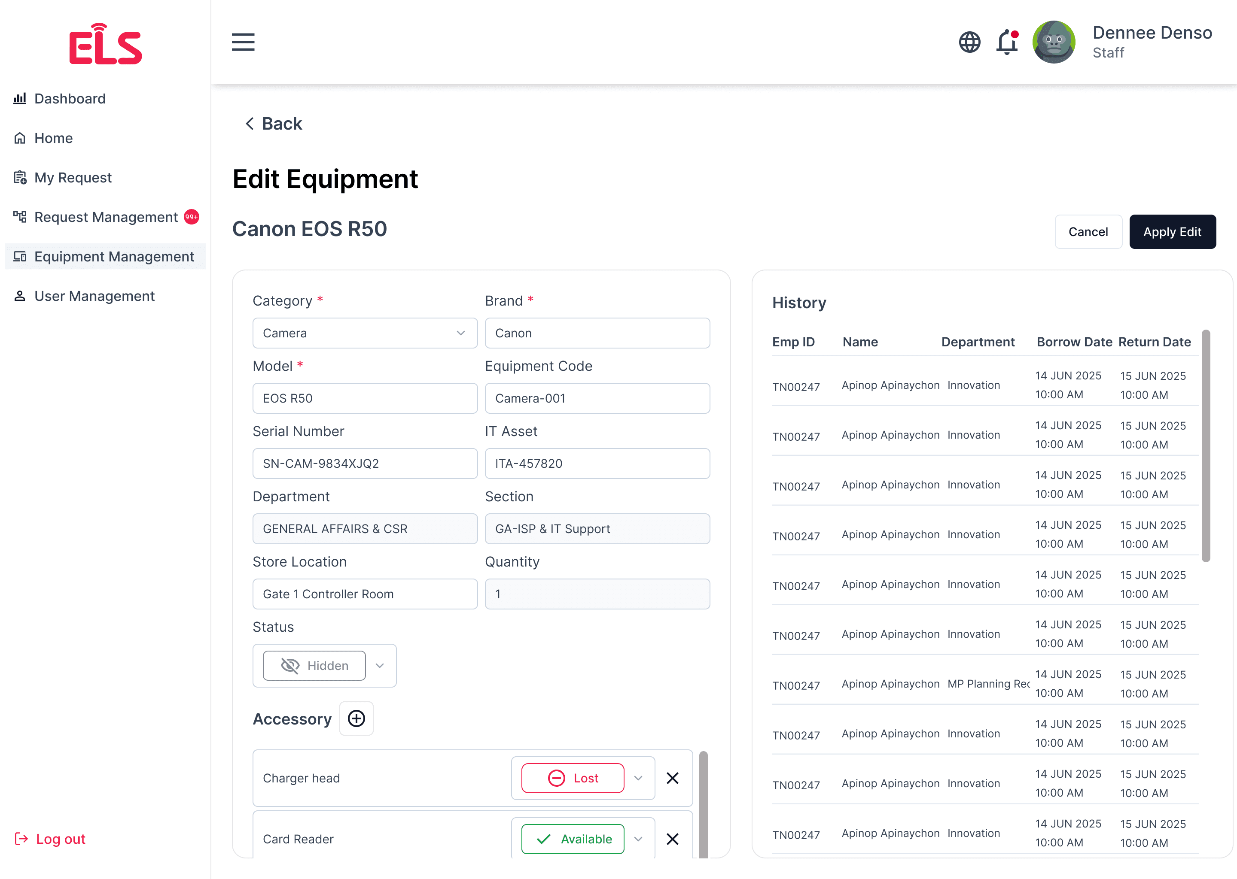Open the hamburger menu
Screen dimensions: 1237x879
click(243, 42)
